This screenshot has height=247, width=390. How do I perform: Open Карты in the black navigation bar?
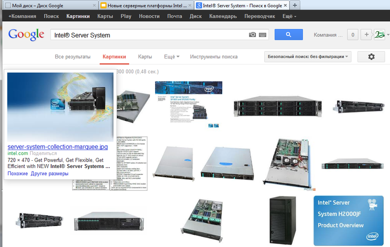(105, 17)
